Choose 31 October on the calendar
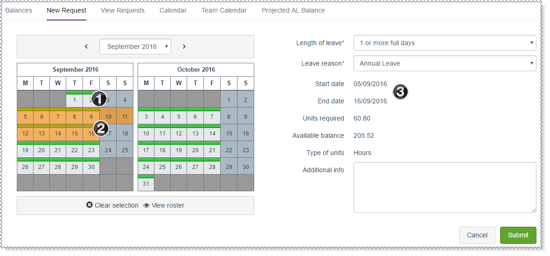 [x=146, y=183]
